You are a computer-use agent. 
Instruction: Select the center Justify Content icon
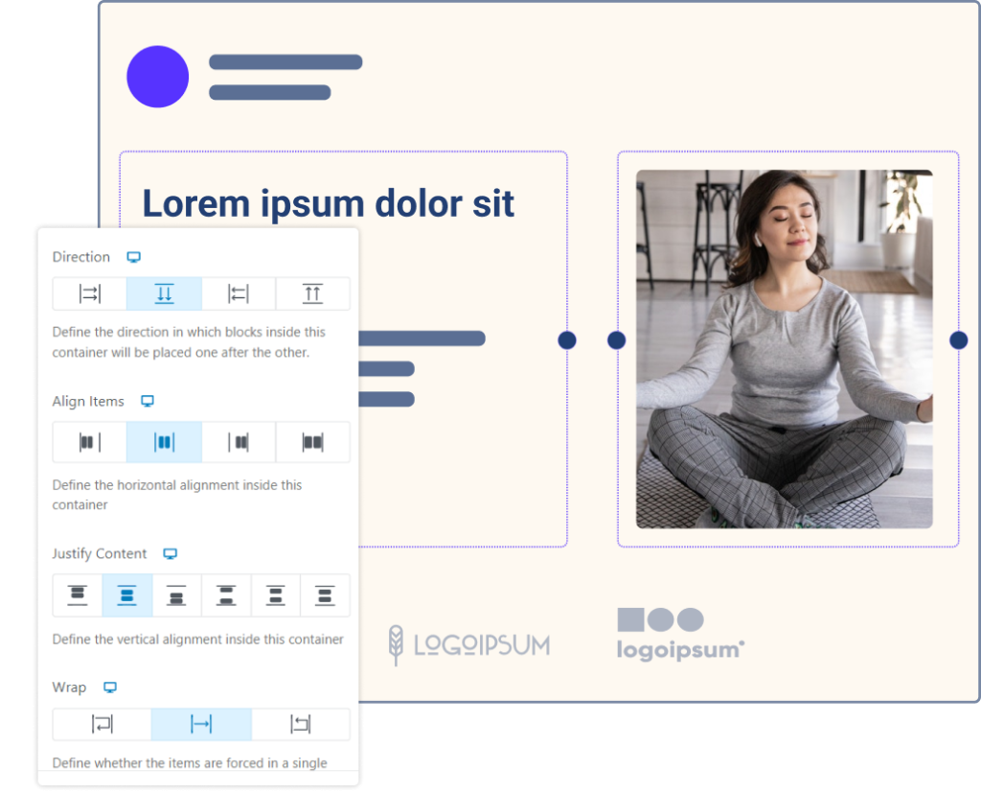[127, 595]
